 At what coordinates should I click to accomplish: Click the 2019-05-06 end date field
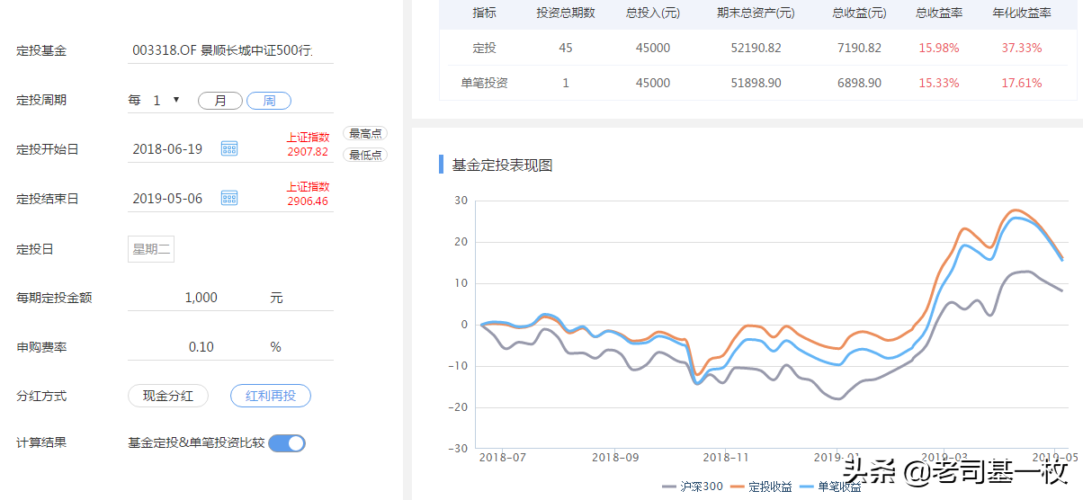point(168,198)
